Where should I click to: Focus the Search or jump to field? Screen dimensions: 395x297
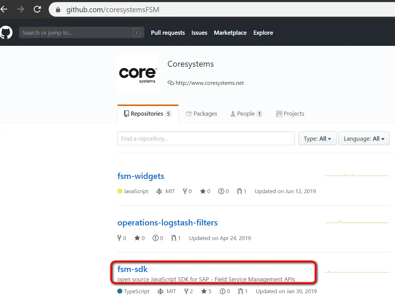pos(81,32)
